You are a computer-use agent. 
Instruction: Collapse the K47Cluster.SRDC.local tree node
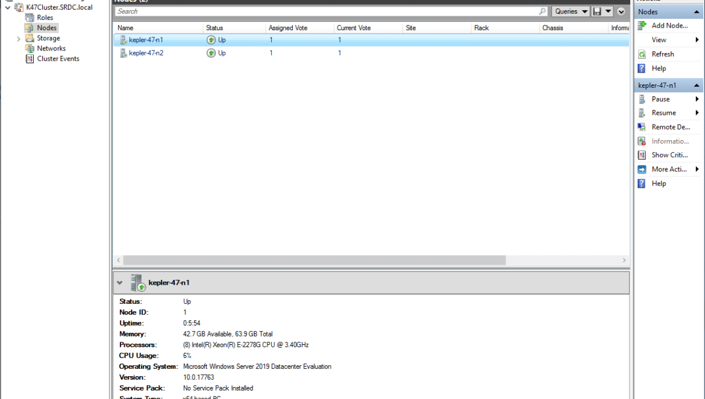[x=8, y=8]
